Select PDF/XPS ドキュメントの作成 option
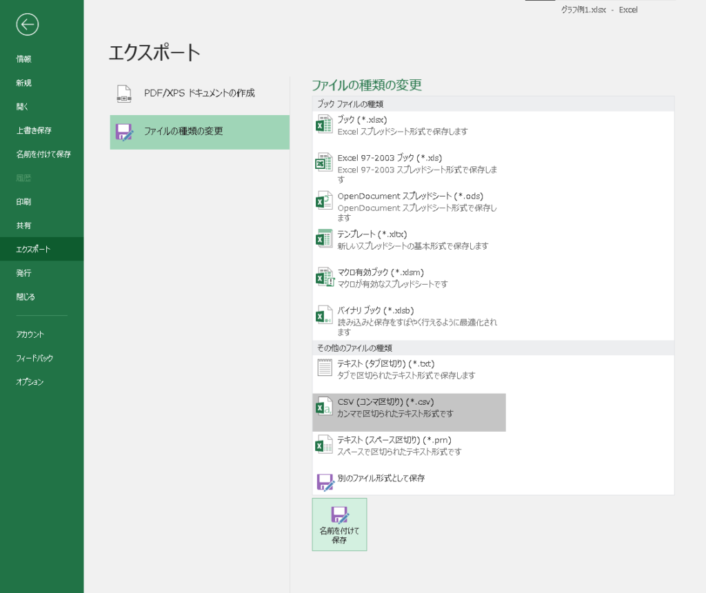The width and height of the screenshot is (706, 593). [x=199, y=94]
